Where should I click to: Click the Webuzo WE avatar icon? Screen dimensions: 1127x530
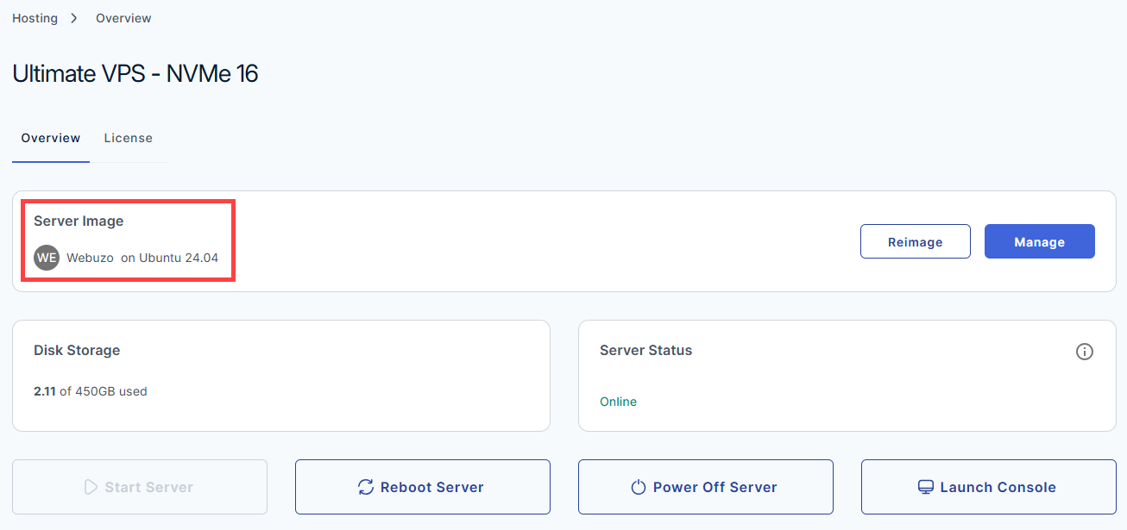click(47, 258)
